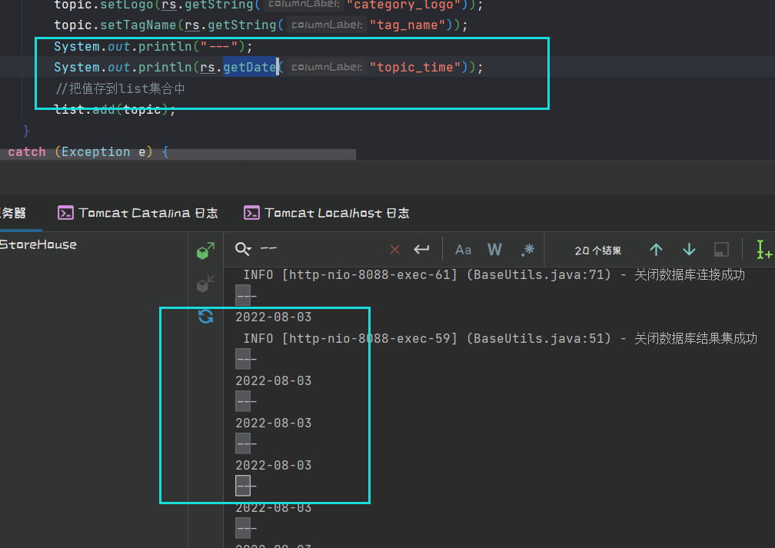Select the StoreHouse deployment item
Image resolution: width=775 pixels, height=548 pixels.
38,244
